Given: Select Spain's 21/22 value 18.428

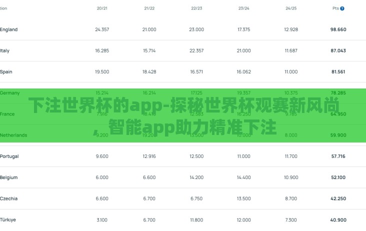Looking at the screenshot, I should tap(149, 72).
